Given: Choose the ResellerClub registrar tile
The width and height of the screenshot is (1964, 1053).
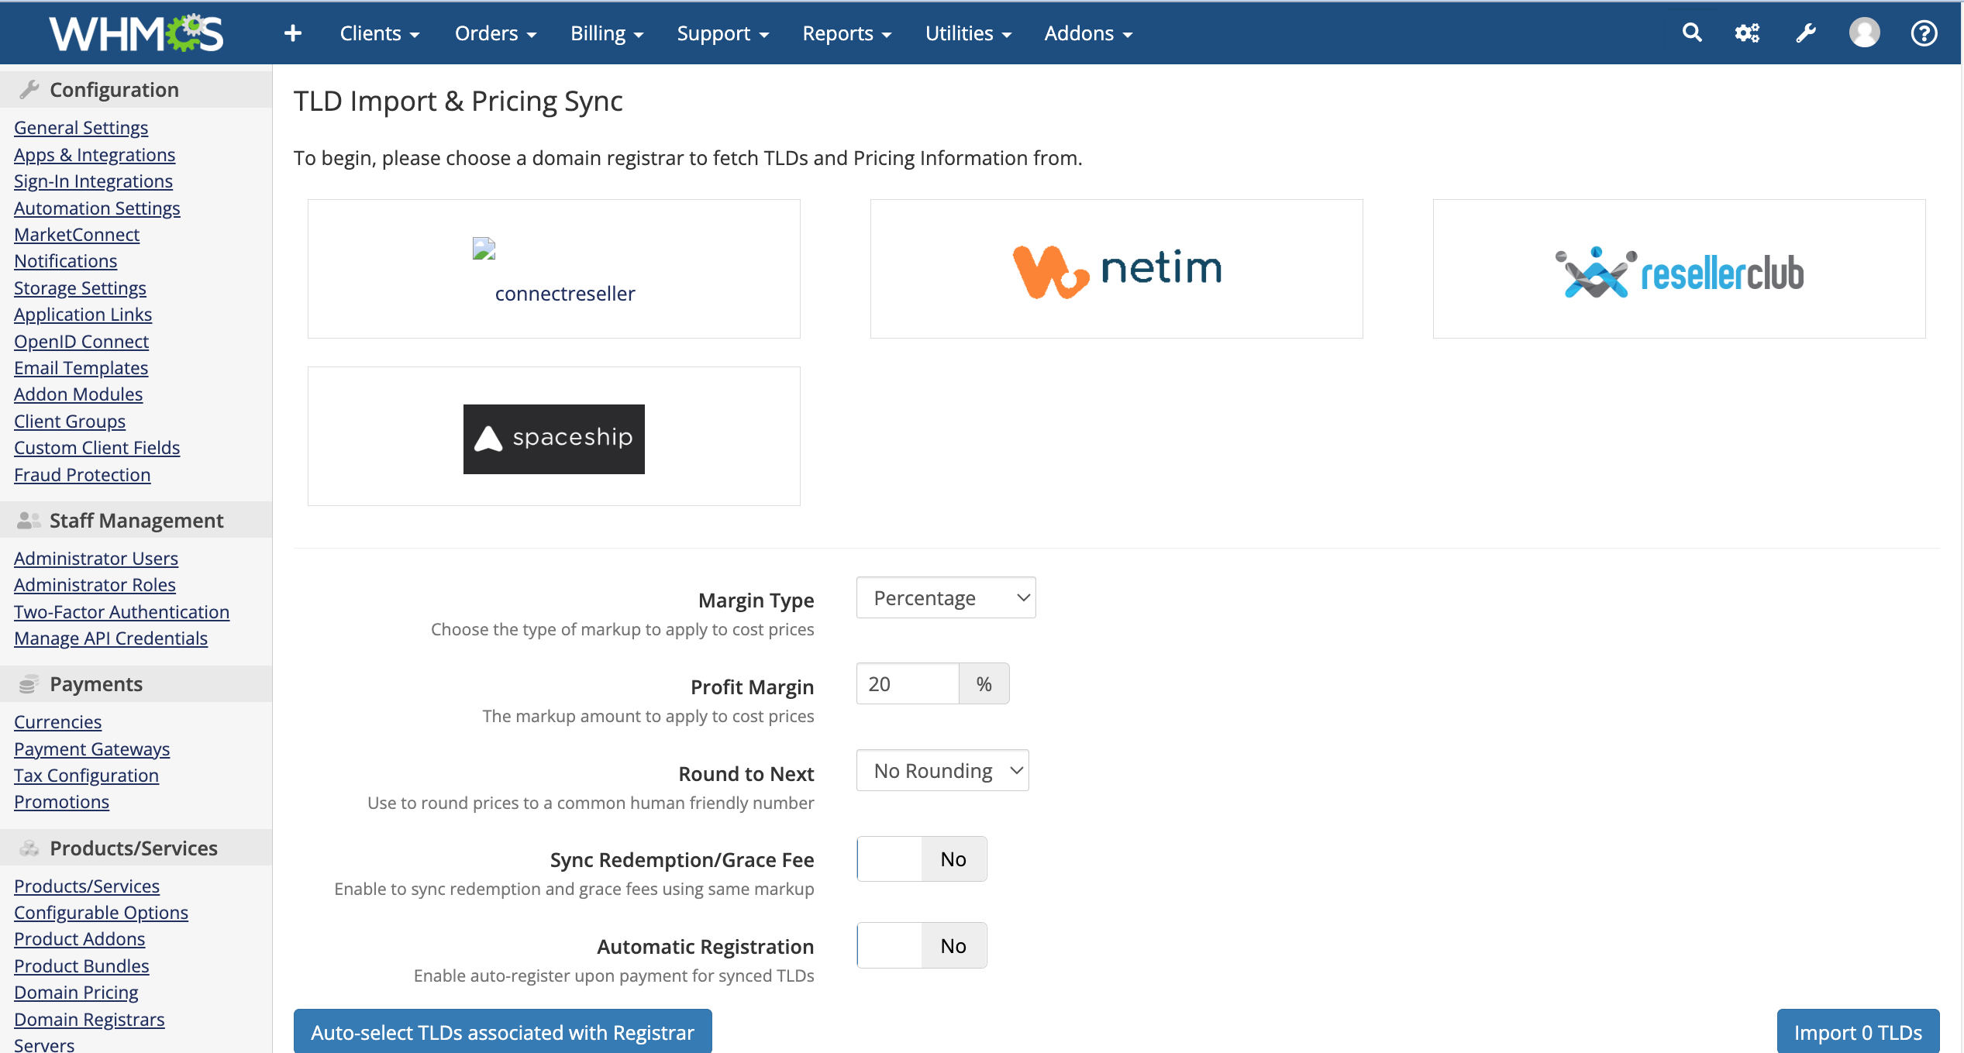Looking at the screenshot, I should 1679,269.
